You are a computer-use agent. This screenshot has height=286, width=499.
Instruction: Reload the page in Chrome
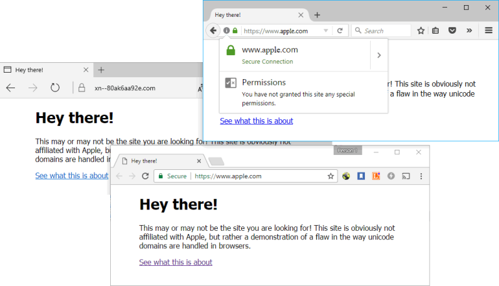145,176
